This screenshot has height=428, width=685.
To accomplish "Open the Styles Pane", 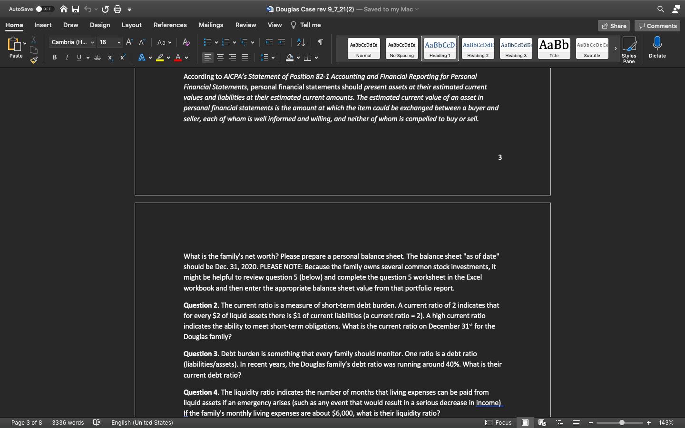I will [x=629, y=49].
